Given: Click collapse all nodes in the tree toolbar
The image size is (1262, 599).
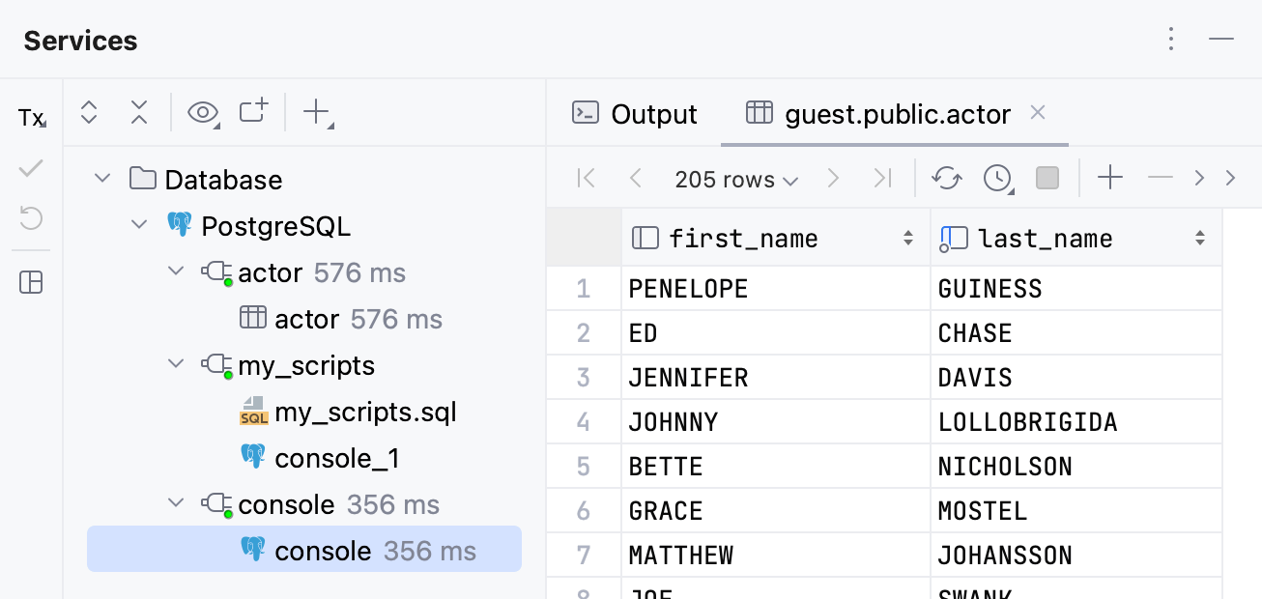Looking at the screenshot, I should coord(139,112).
